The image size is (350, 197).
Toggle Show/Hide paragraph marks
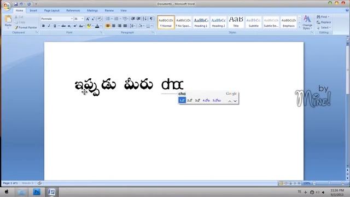(151, 19)
